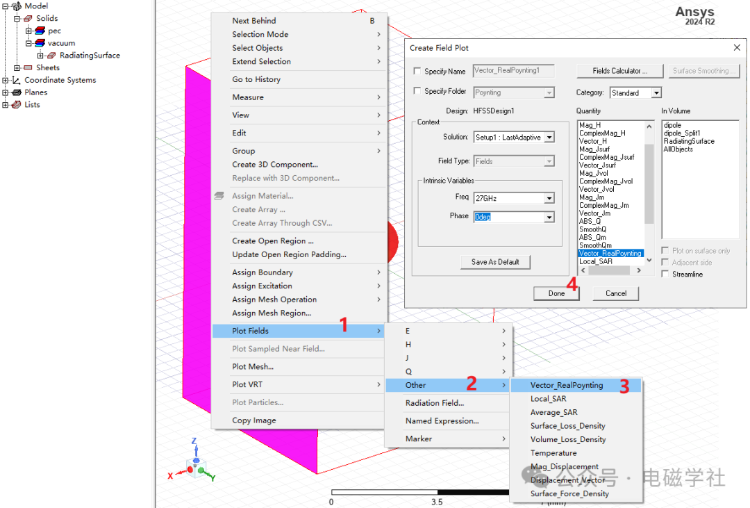Open the Field Type dropdown

pyautogui.click(x=549, y=161)
